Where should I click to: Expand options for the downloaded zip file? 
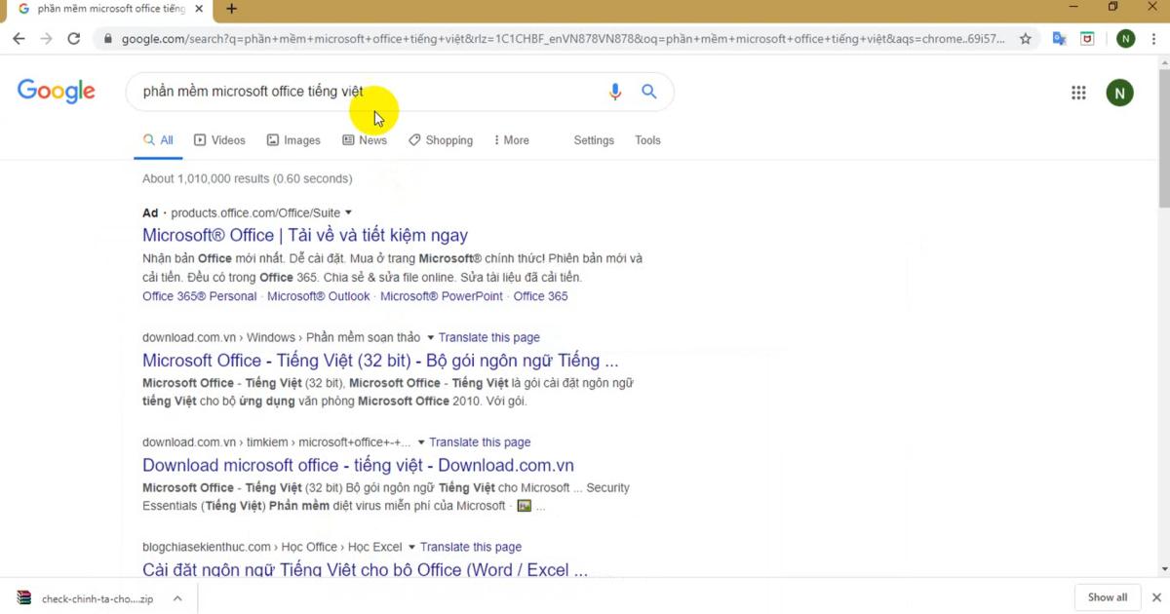[176, 598]
